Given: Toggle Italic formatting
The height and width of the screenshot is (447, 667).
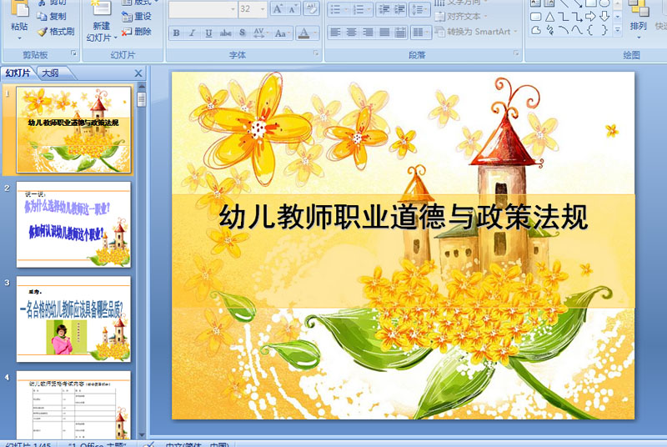Looking at the screenshot, I should (x=193, y=33).
